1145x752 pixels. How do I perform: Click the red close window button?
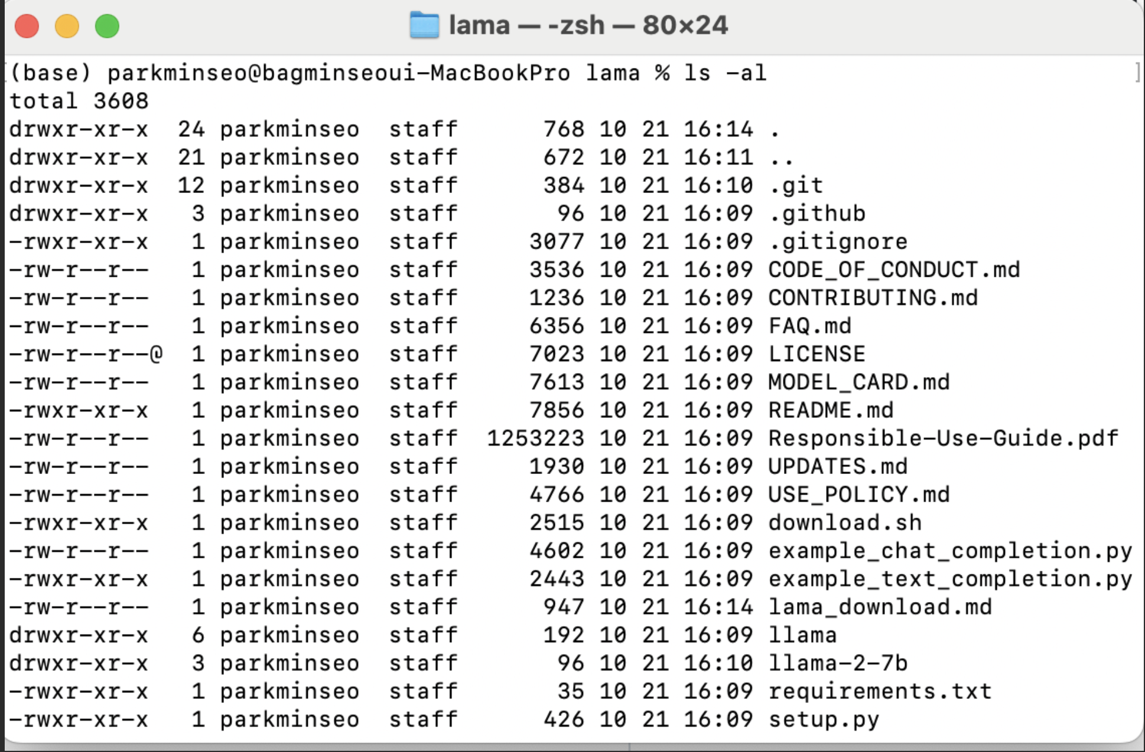point(27,26)
